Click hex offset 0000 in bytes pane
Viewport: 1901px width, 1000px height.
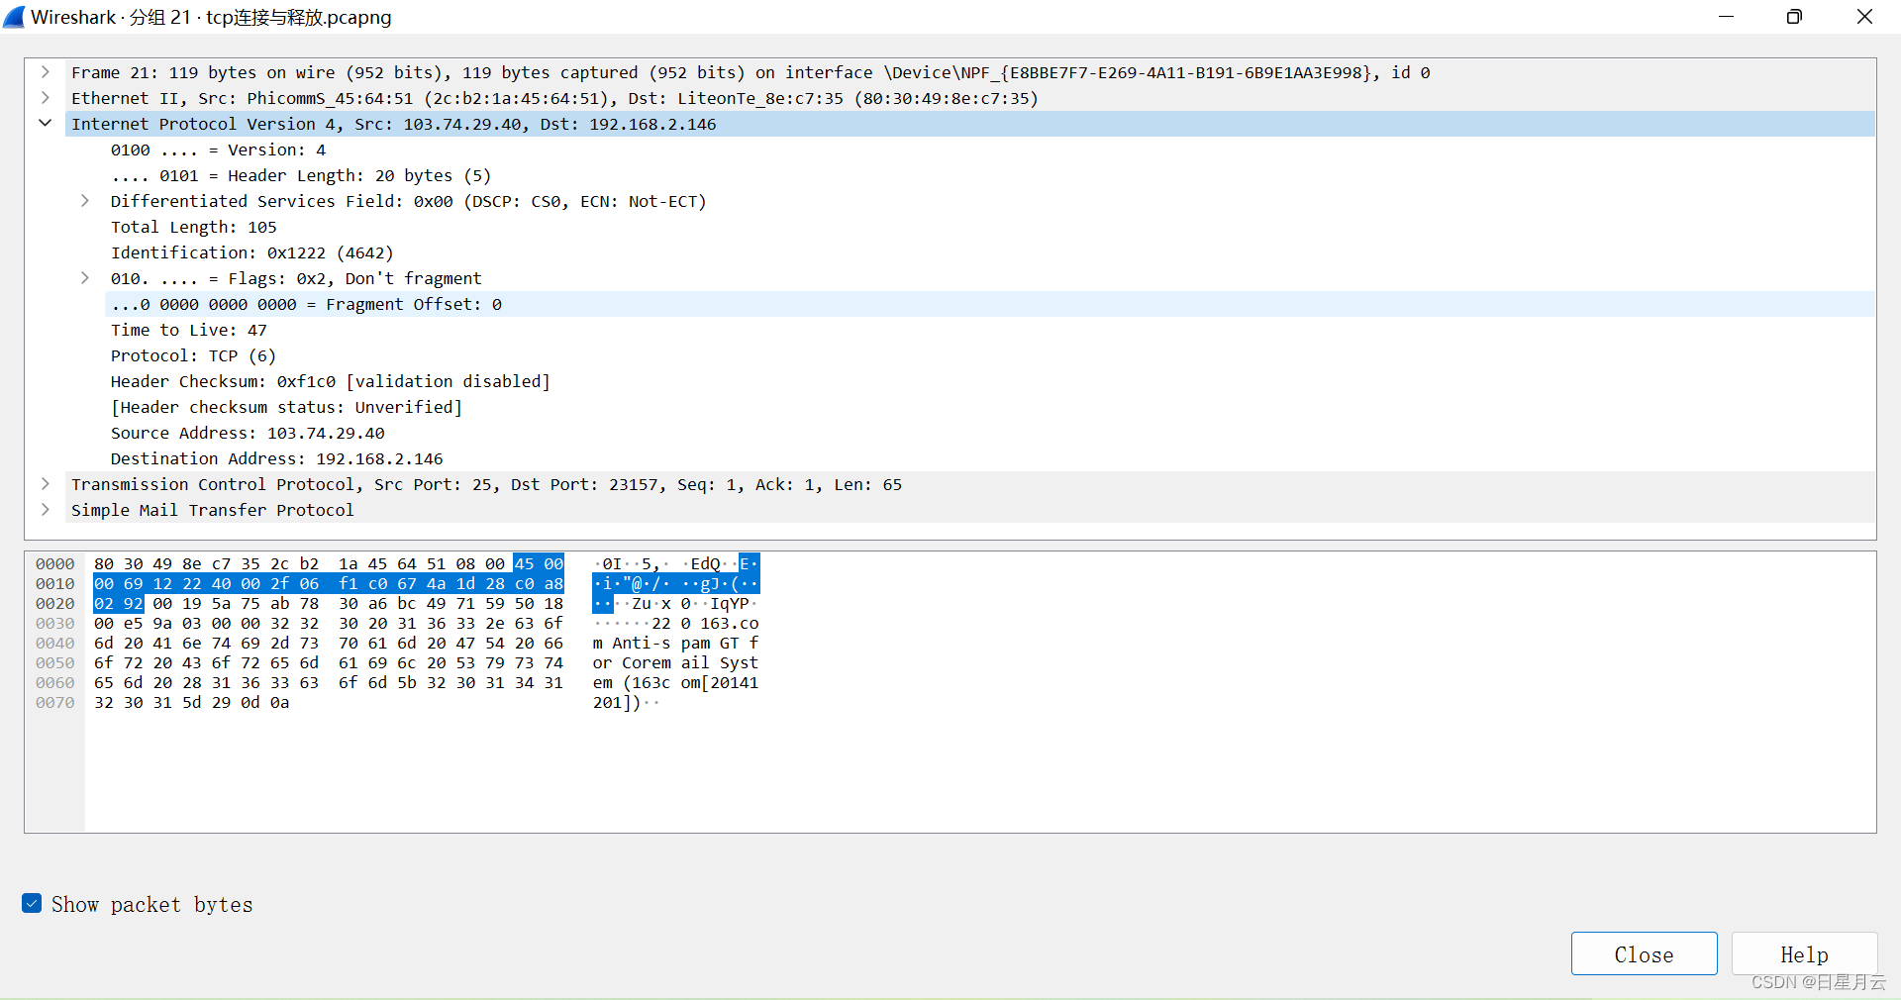click(55, 564)
